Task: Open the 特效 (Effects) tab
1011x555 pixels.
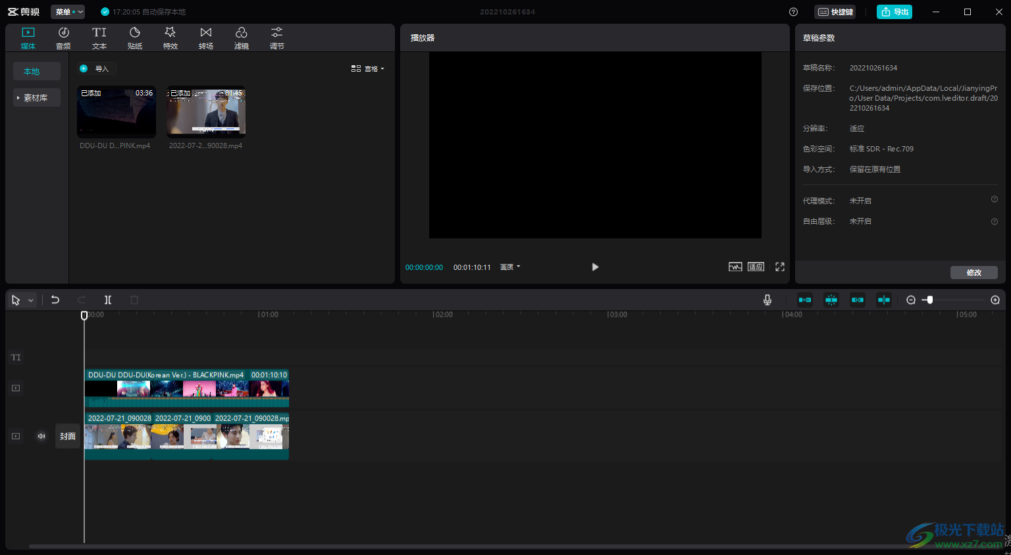Action: [x=170, y=38]
